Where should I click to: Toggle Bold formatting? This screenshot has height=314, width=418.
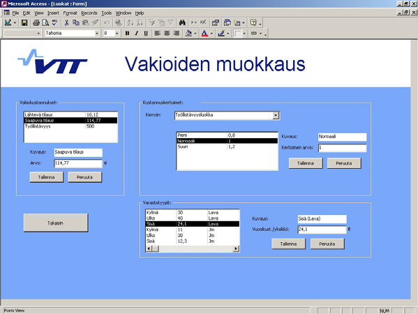click(127, 33)
